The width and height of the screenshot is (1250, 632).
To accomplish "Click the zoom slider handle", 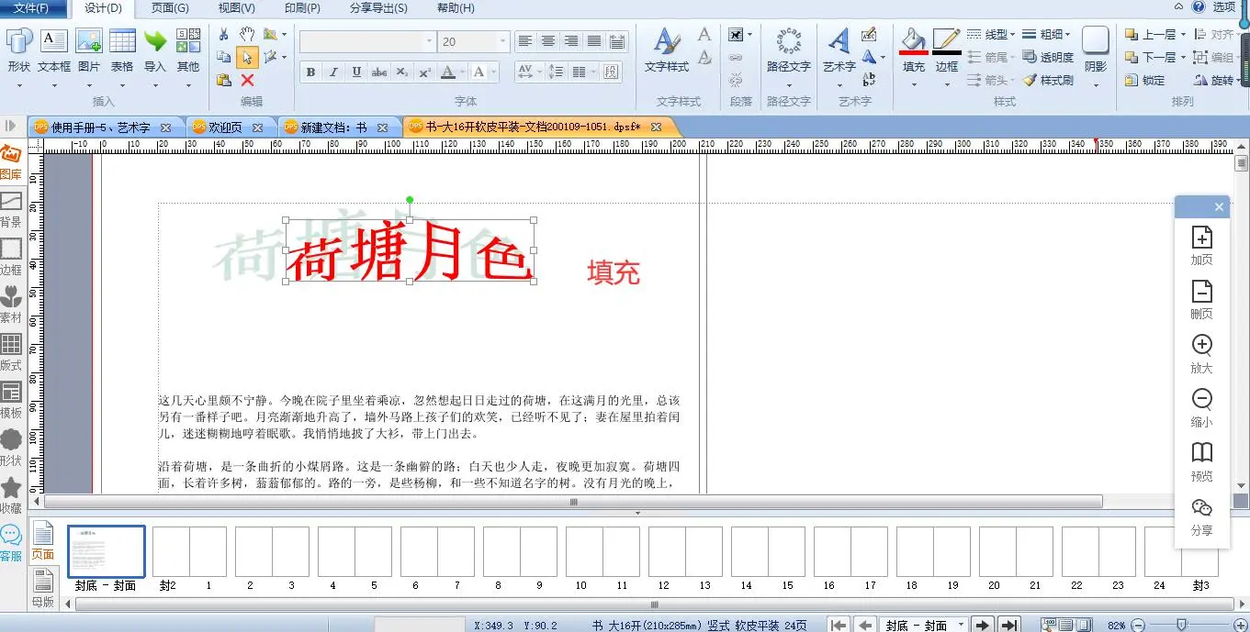I will [x=1181, y=625].
